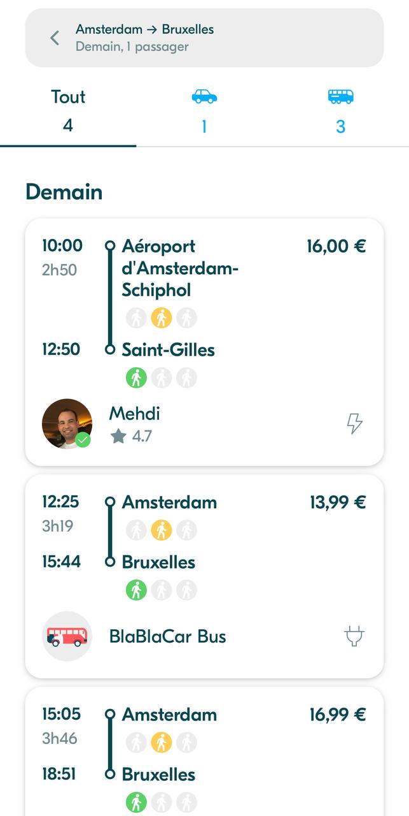409x816 pixels.
Task: Tap the star rating 4.7 for Mehdi
Action: click(131, 437)
